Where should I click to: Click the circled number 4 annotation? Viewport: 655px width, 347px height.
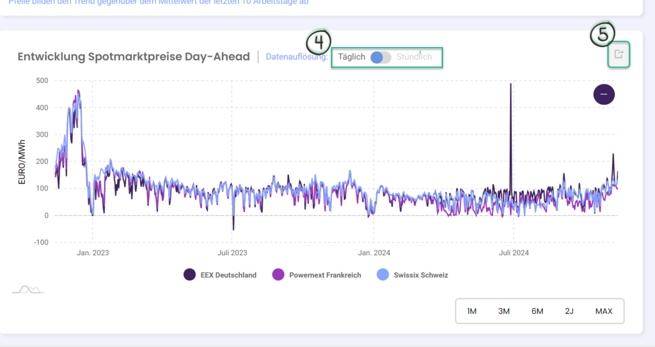(319, 42)
